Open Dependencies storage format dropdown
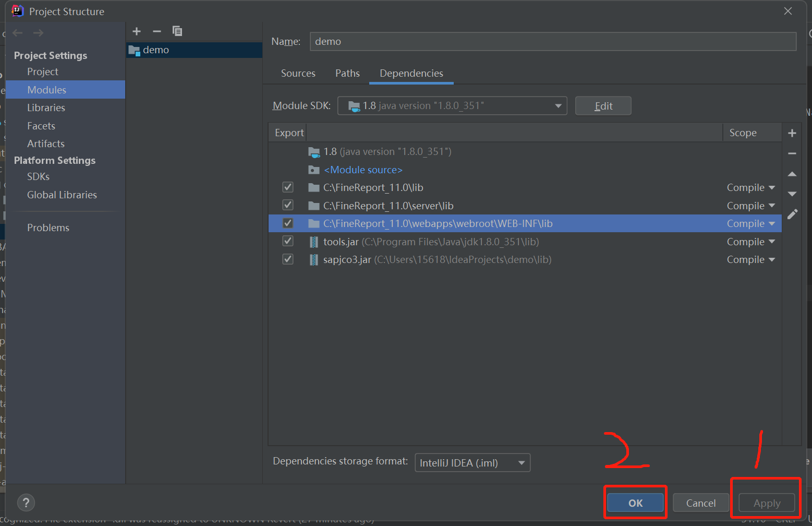812x526 pixels. (x=472, y=463)
